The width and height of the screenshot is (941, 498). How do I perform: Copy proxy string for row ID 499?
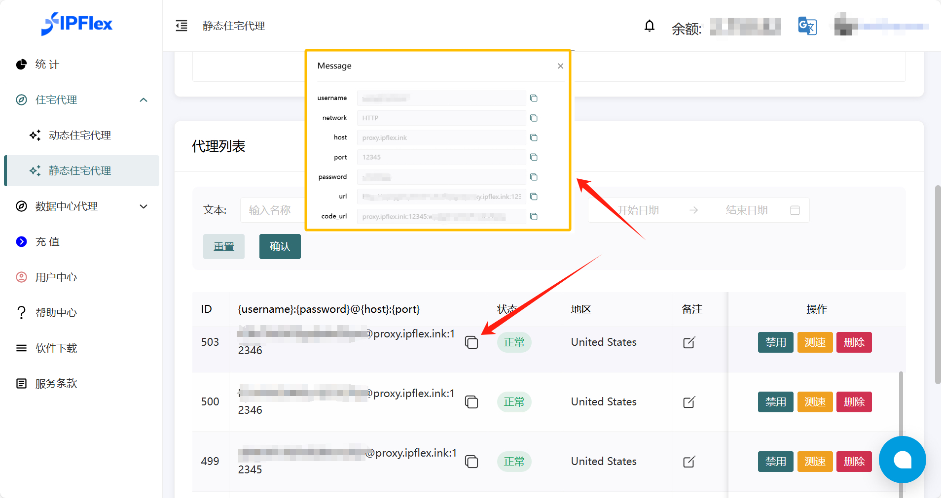tap(471, 462)
